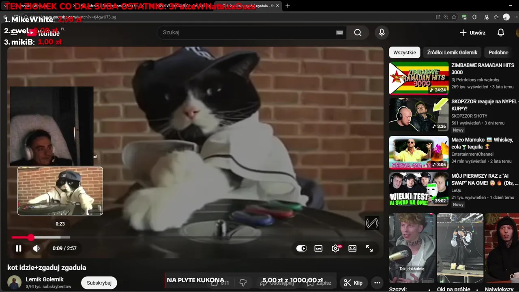Image resolution: width=519 pixels, height=292 pixels.
Task: Mute the video volume icon
Action: click(36, 249)
